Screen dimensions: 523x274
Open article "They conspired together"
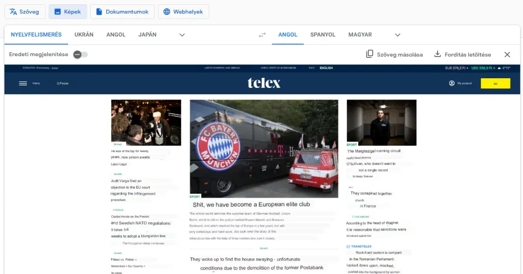[371, 194]
